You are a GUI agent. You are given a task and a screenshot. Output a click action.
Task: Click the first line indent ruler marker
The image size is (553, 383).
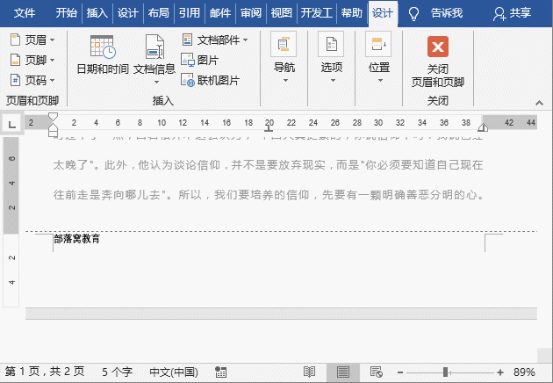click(53, 117)
